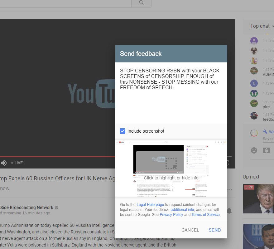This screenshot has height=249, width=274.
Task: Click the wrench moderator icon in chat
Action: point(265,131)
